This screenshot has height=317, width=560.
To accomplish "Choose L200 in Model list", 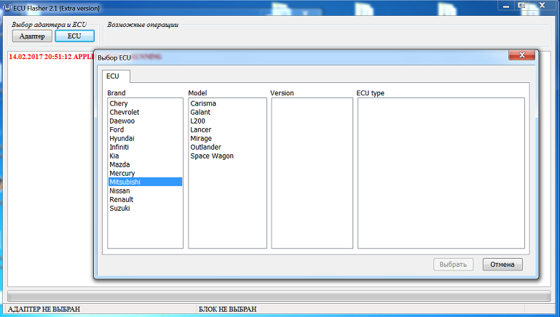I will coord(227,121).
